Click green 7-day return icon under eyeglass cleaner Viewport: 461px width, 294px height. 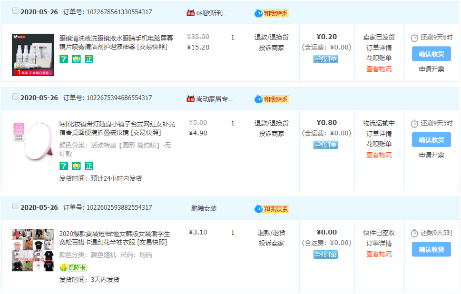(63, 59)
